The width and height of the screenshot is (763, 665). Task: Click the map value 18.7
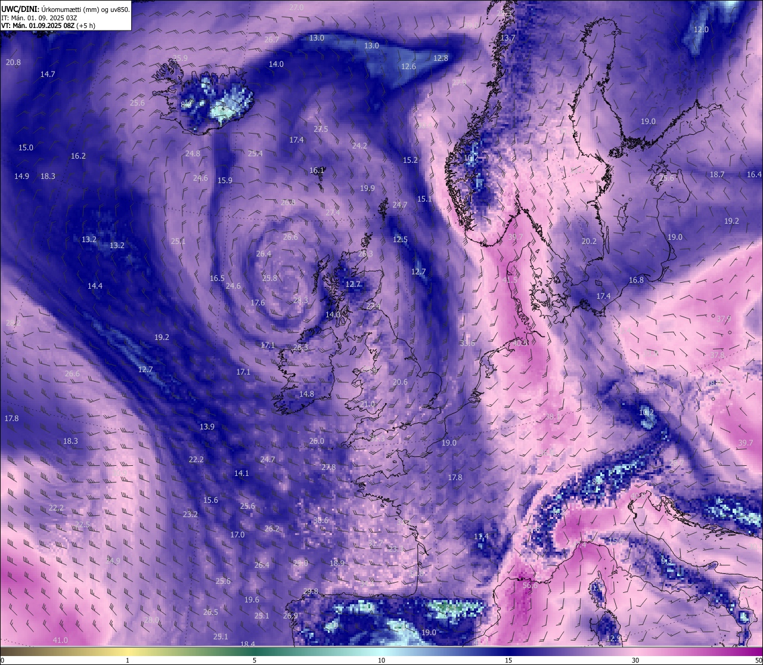pos(717,174)
